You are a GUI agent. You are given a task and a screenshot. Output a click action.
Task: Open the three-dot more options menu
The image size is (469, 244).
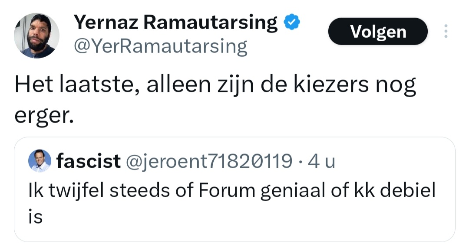coord(446,31)
